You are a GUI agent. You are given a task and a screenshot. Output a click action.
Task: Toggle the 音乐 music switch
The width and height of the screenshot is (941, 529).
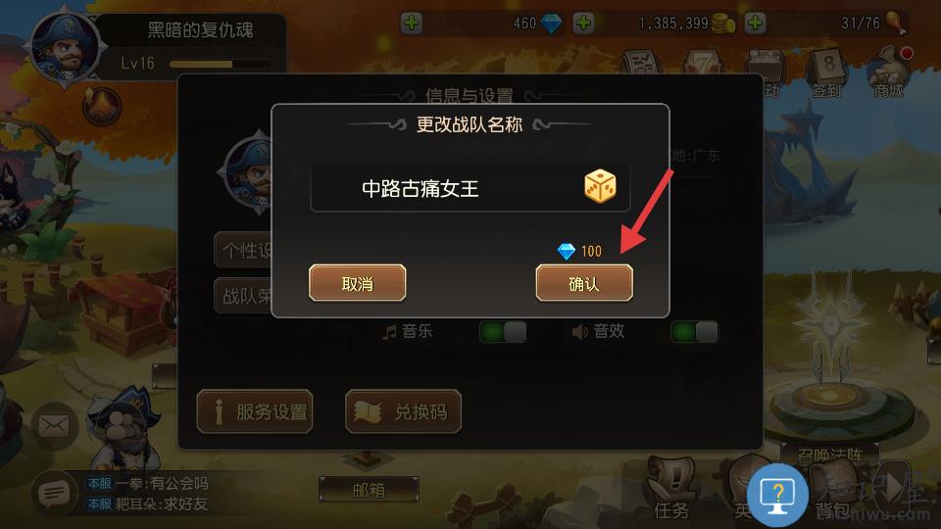tap(503, 332)
